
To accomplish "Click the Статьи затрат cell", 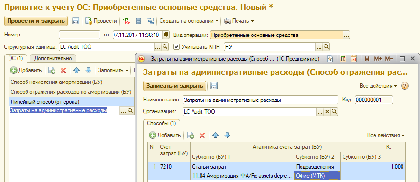I will [x=242, y=167].
